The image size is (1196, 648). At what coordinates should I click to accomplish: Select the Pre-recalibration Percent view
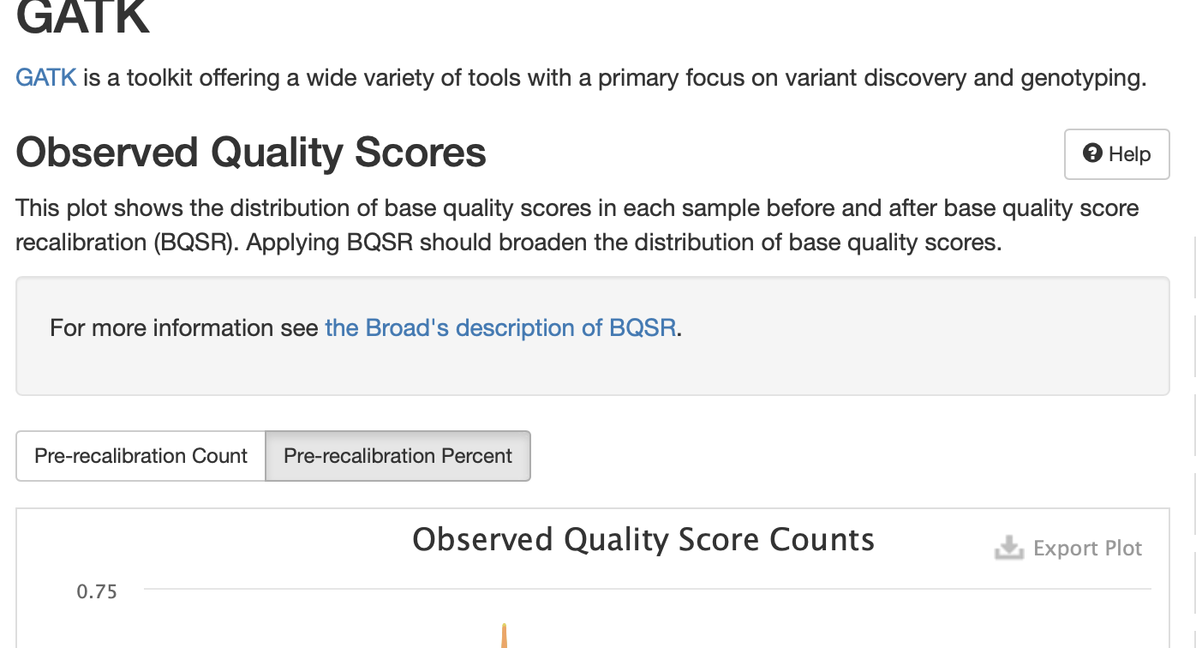coord(398,456)
